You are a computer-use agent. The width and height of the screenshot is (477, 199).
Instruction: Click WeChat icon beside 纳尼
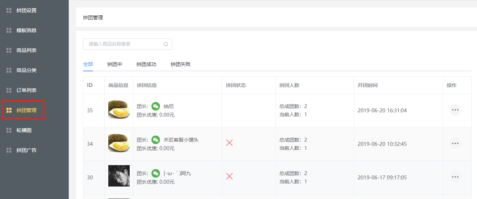pos(156,106)
